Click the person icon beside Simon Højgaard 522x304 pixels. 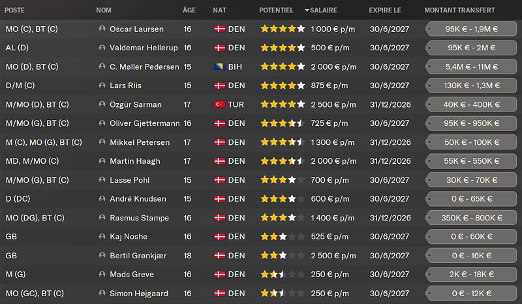coord(102,294)
